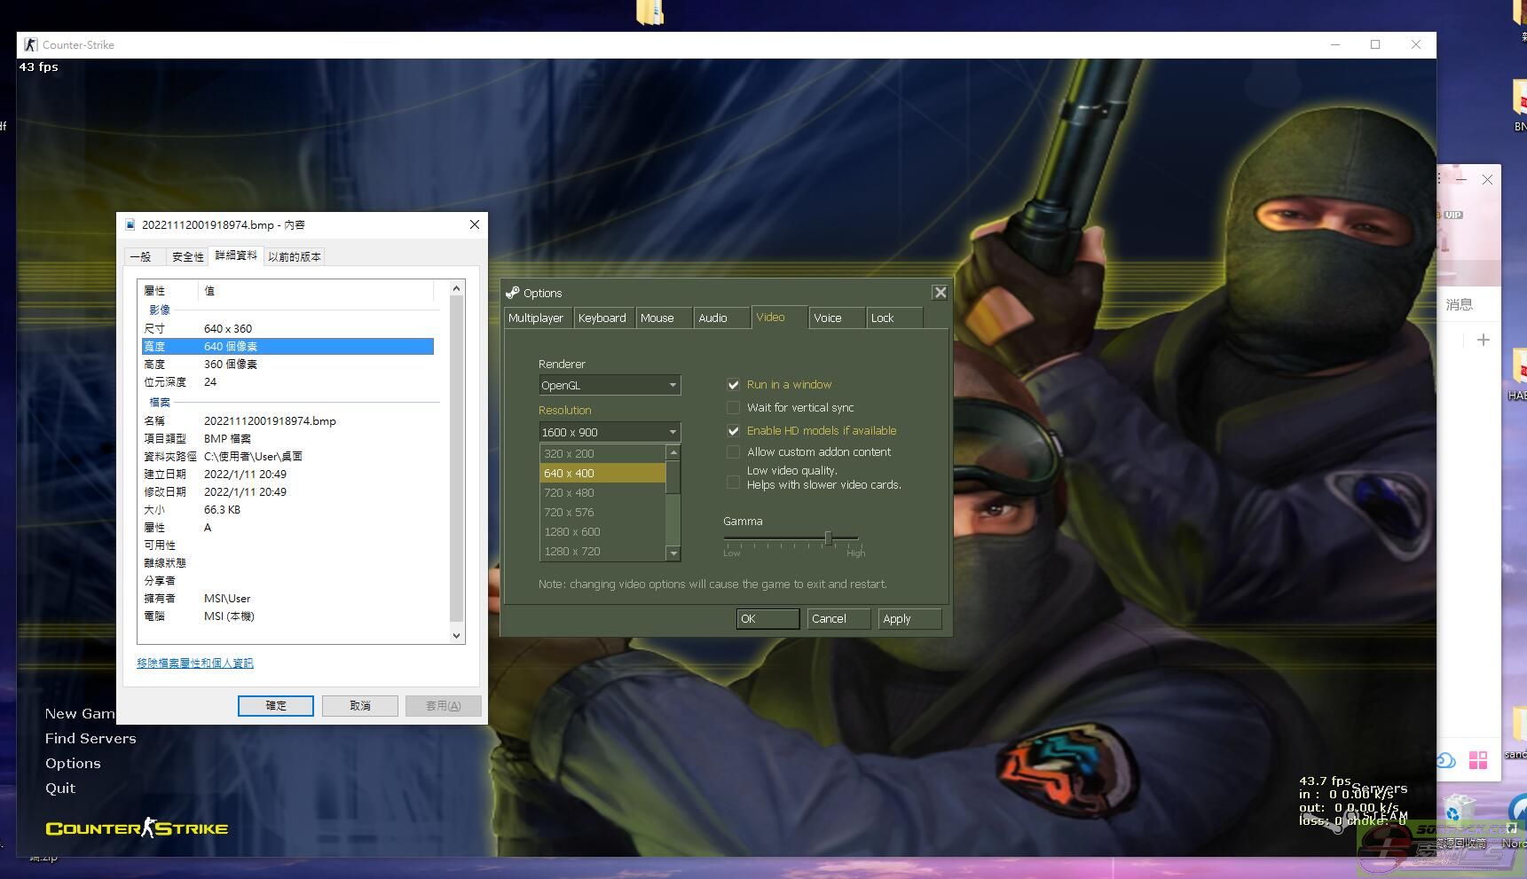
Task: Select the 高度 360 個像素 row
Action: [x=287, y=364]
